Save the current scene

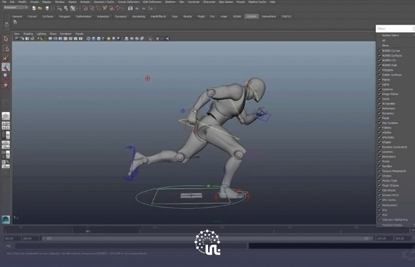tap(47, 8)
